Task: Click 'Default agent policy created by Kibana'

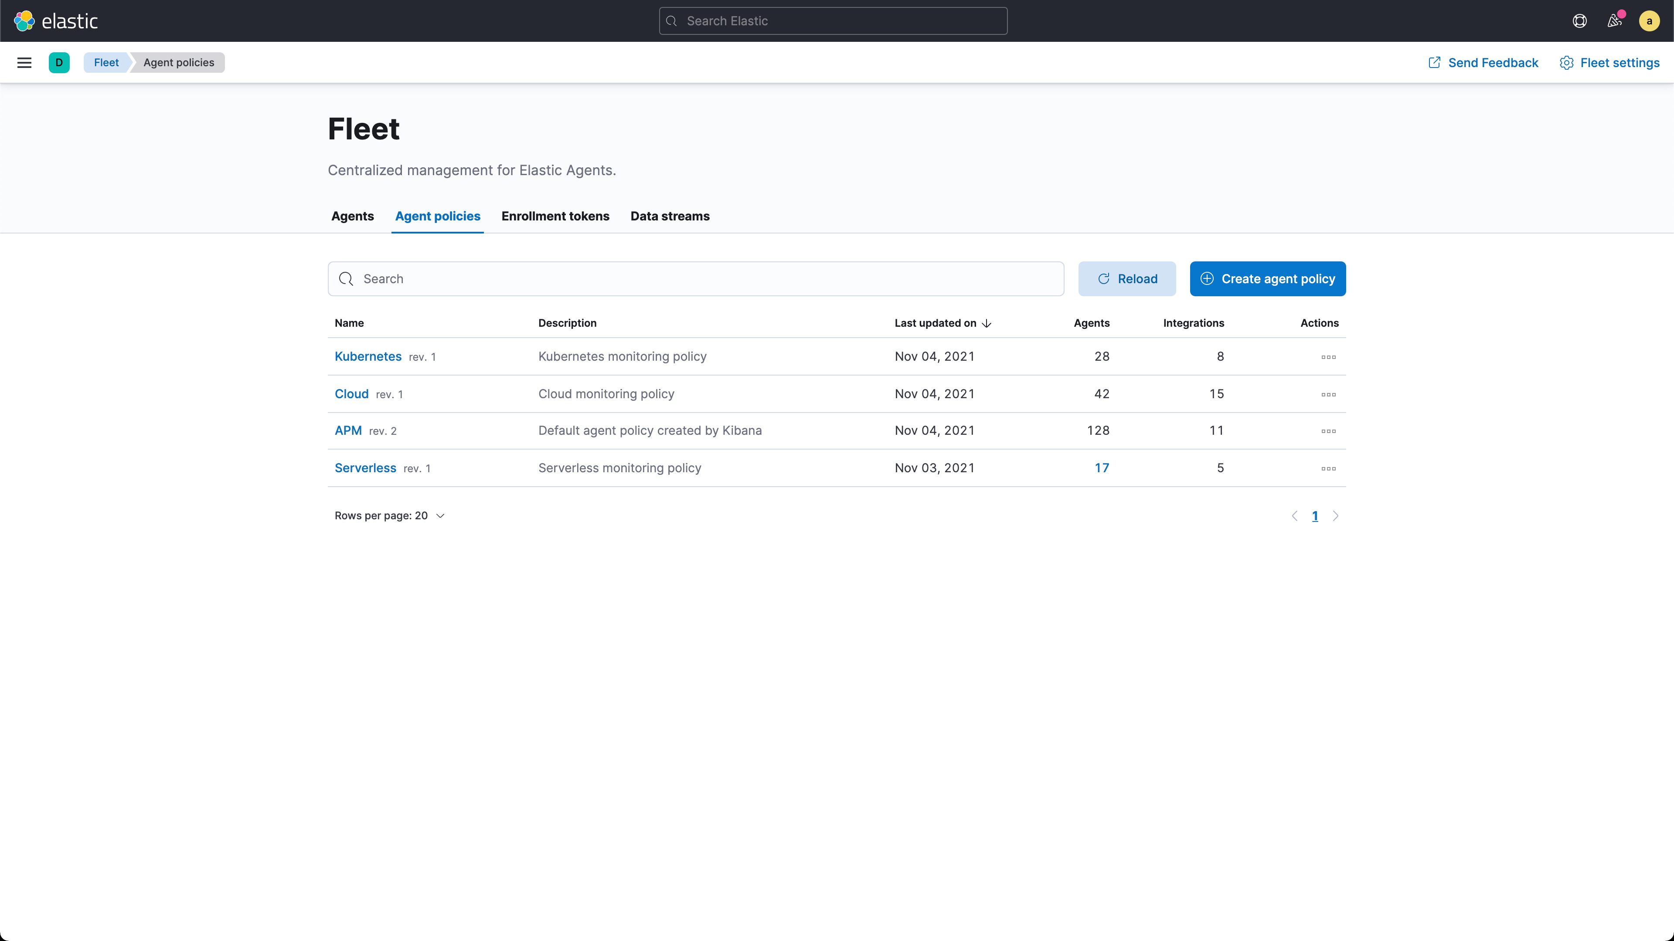Action: click(x=650, y=430)
